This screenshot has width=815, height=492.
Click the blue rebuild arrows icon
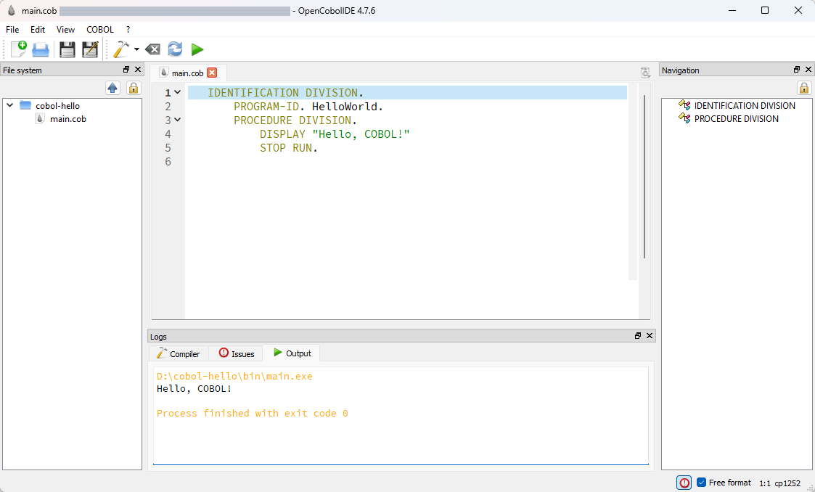point(175,49)
